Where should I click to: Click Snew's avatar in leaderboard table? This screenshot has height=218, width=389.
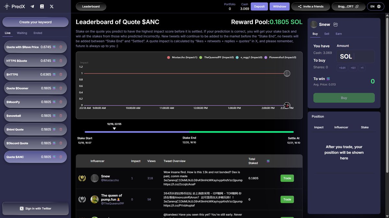pos(95,178)
